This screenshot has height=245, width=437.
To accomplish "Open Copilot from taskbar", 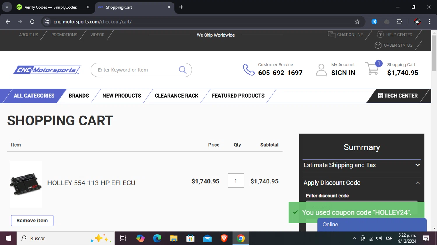I will [x=140, y=238].
